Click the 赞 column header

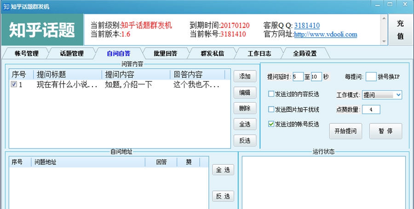189,162
